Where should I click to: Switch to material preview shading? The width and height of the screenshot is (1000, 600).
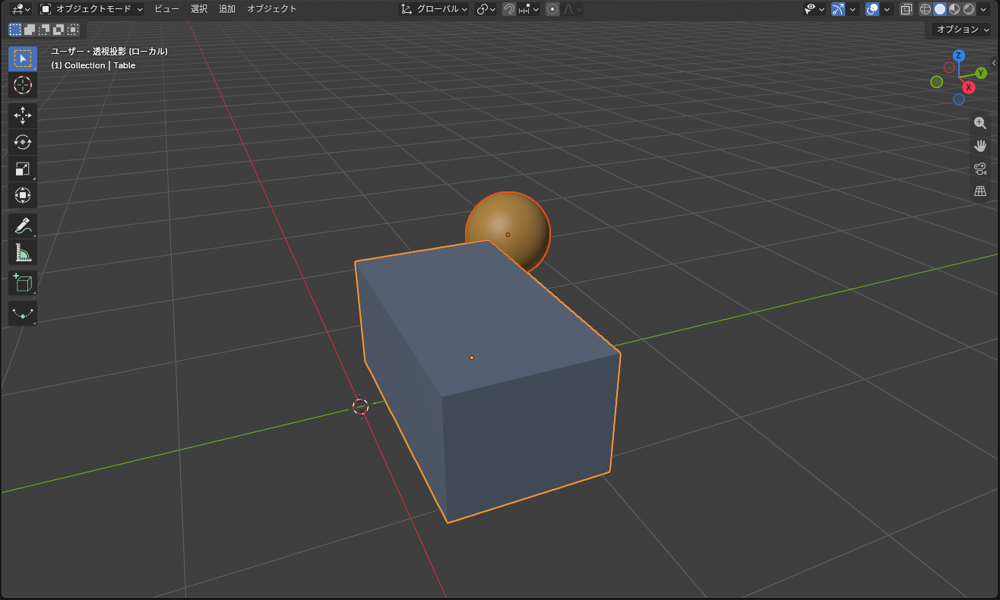[954, 9]
